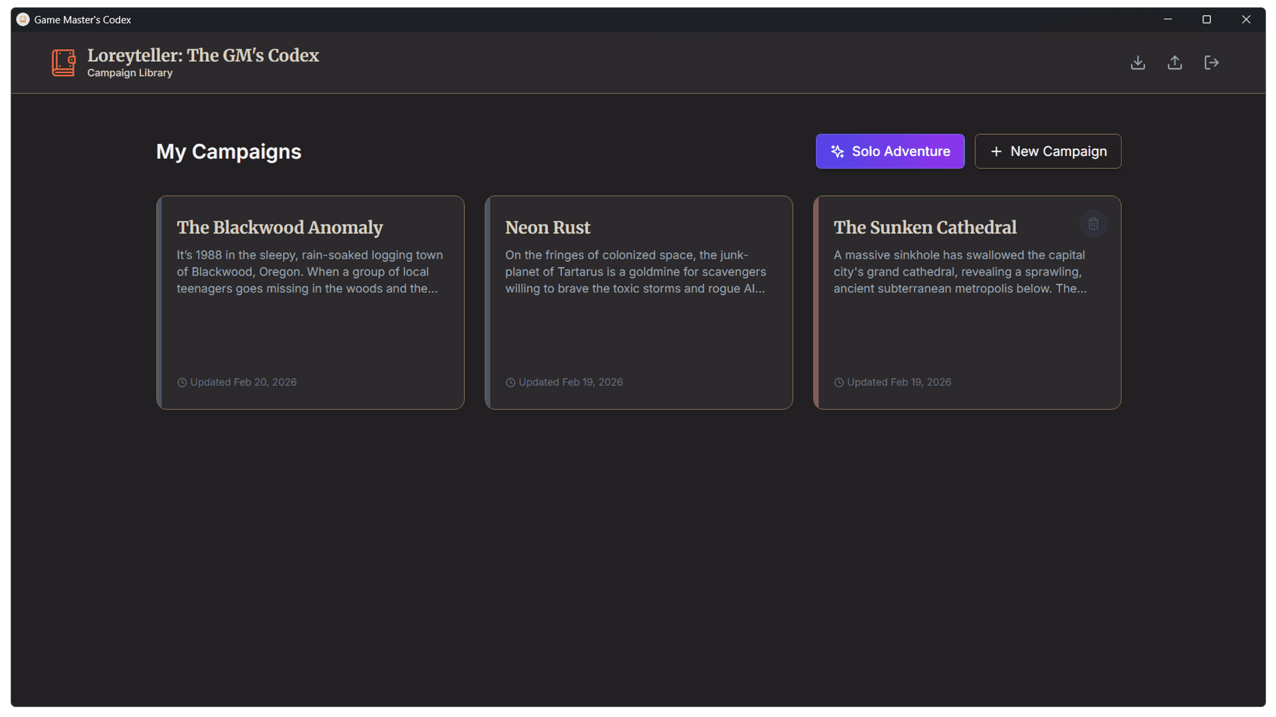Click clock icon on Neon Rust card
Viewport: 1276px width, 717px height.
coord(510,382)
